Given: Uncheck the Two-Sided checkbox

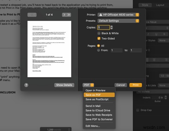Looking at the screenshot, I should 99,38.
